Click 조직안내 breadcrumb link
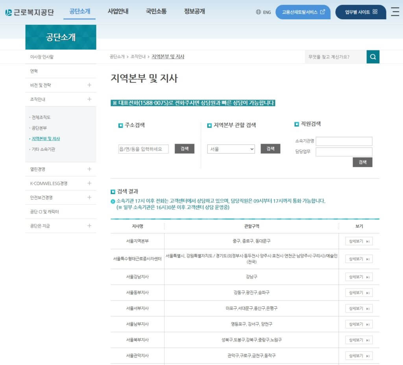Screen dimensions: 403x365 pos(138,57)
